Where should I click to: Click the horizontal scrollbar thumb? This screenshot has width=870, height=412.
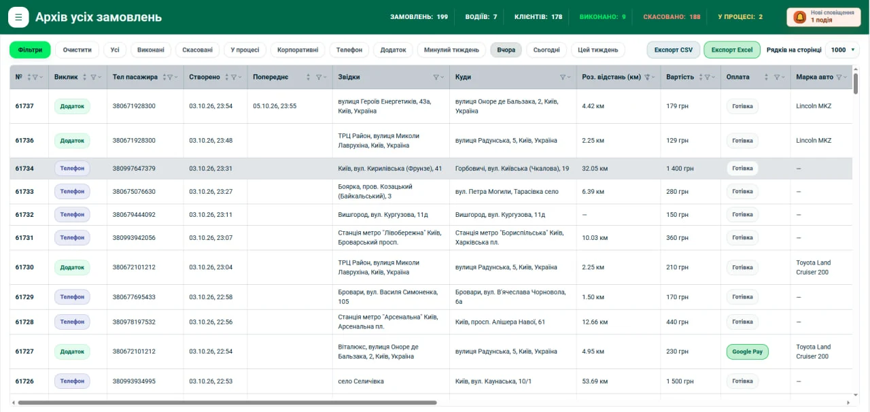pyautogui.click(x=228, y=402)
